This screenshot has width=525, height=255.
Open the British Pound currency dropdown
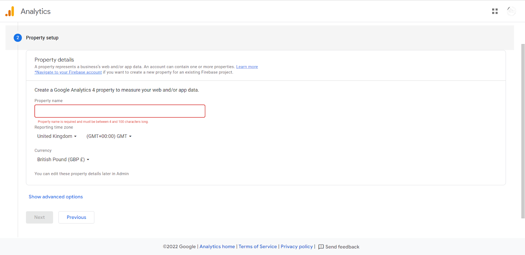(x=63, y=159)
